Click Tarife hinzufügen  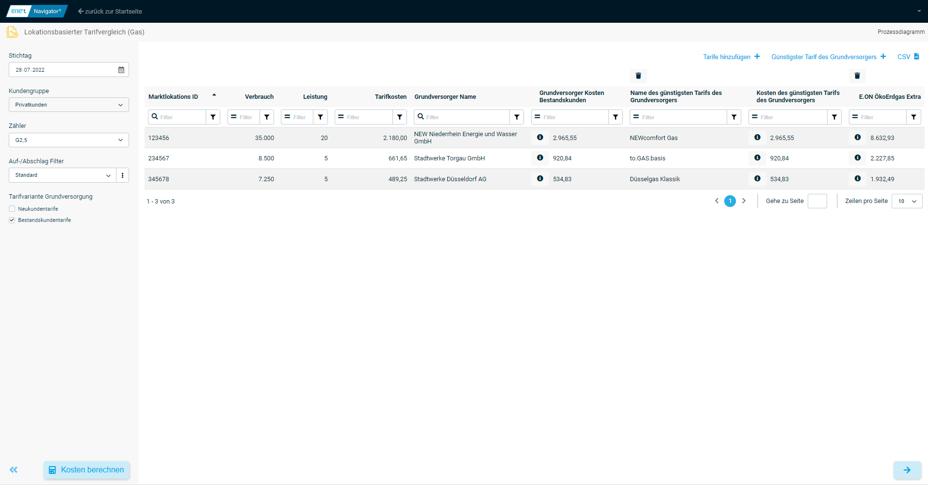click(x=732, y=57)
